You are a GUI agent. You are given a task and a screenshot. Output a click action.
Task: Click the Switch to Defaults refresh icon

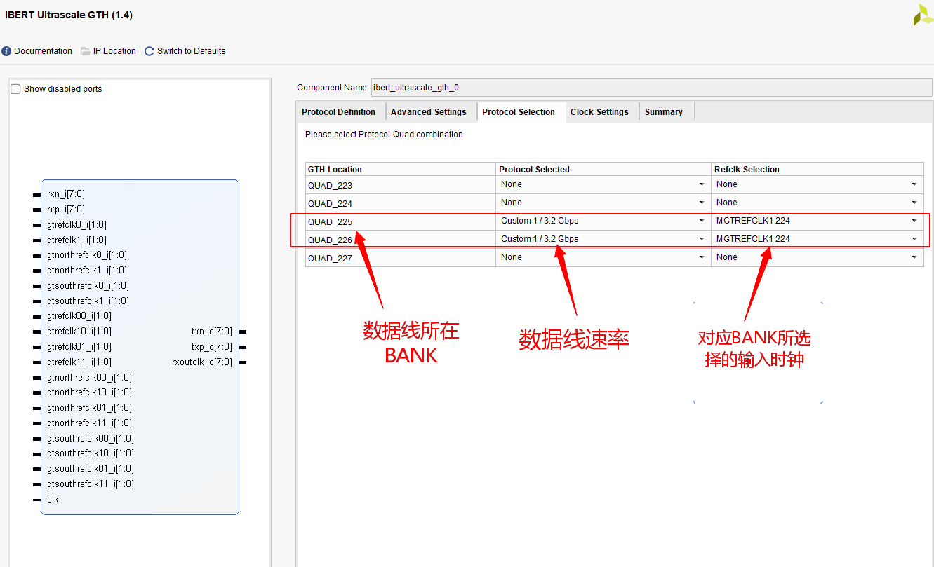click(x=148, y=50)
